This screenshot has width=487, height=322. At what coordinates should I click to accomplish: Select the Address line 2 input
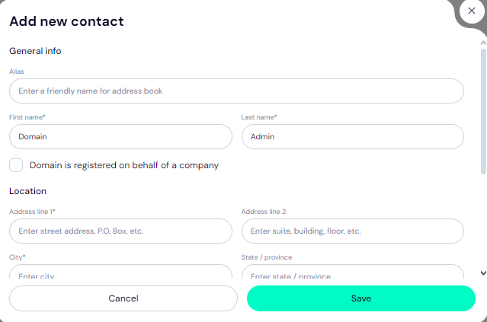point(352,231)
